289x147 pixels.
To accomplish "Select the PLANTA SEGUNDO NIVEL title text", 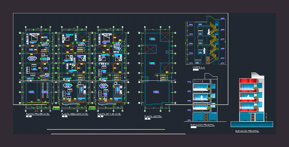I will [71, 114].
